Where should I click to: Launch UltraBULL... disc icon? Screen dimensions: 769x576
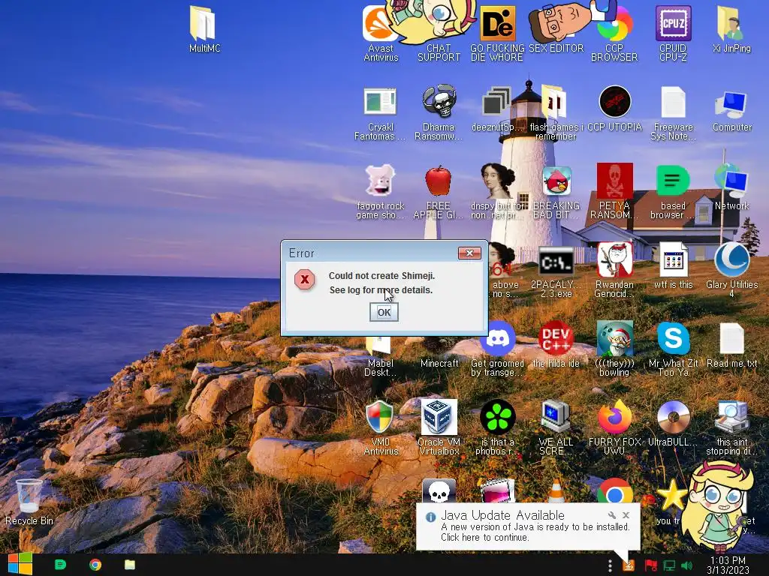tap(673, 424)
